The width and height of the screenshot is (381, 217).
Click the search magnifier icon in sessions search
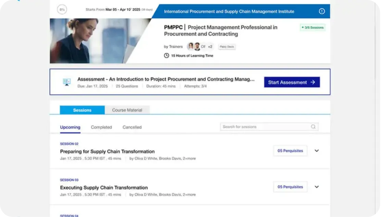tap(313, 127)
